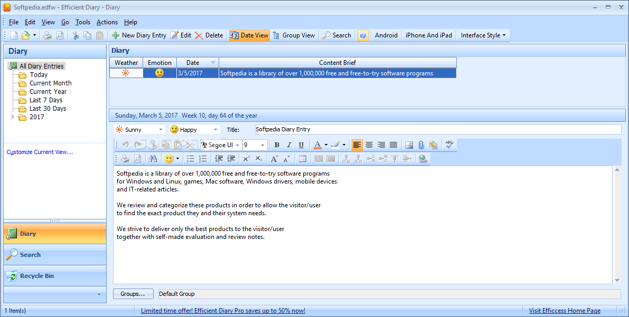
Task: Click New Diary Entry button
Action: tap(139, 35)
